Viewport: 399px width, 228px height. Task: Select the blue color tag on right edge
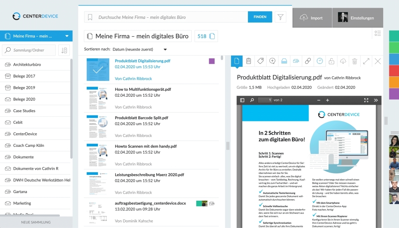pos(394,59)
